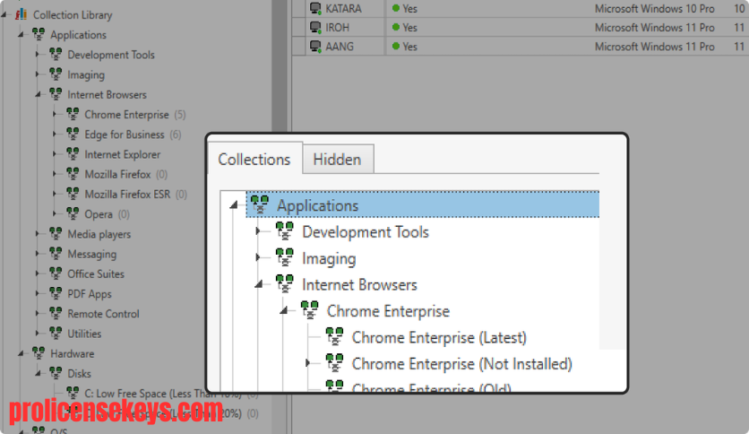Click the Opera collection icon
The image size is (749, 434).
(x=73, y=213)
